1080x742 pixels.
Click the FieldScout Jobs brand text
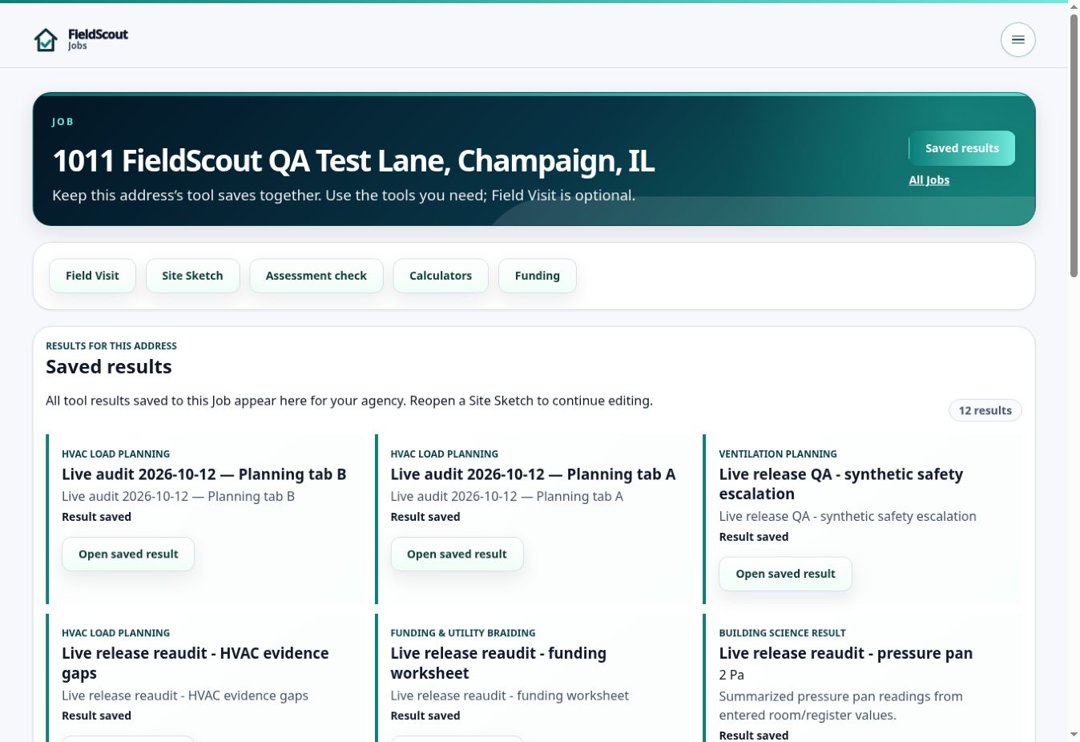(98, 38)
